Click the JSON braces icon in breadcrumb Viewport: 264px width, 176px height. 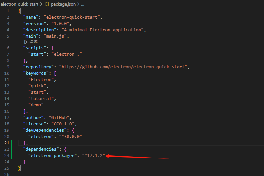pos(47,4)
